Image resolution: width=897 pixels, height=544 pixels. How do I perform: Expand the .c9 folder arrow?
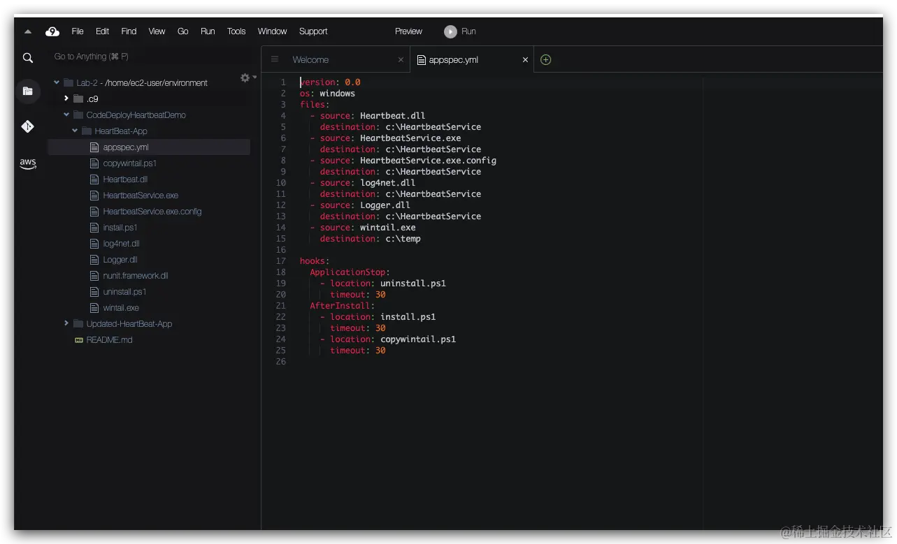pos(66,98)
